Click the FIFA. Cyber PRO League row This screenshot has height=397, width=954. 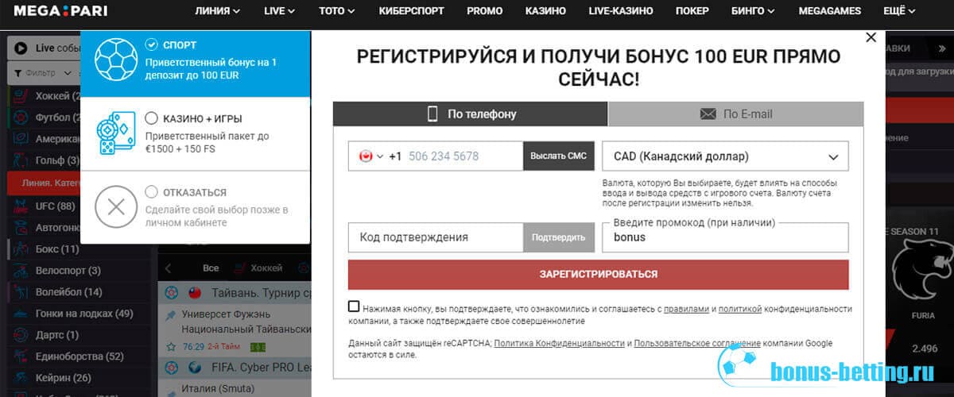(x=234, y=368)
